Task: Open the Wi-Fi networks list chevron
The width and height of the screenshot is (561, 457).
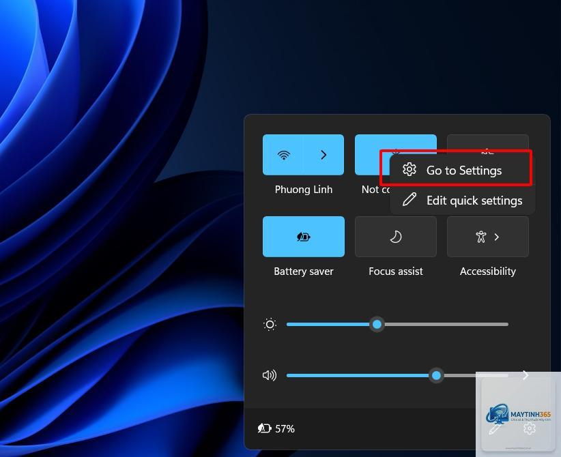Action: point(323,155)
